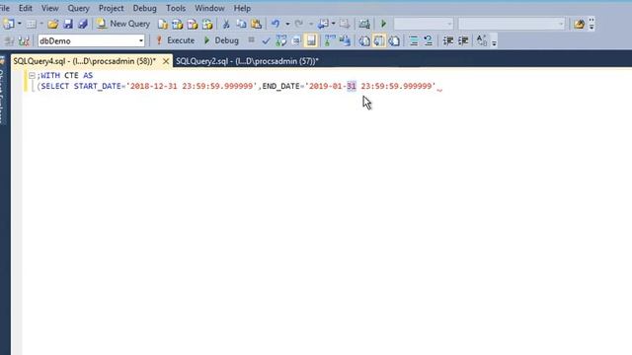Image resolution: width=632 pixels, height=355 pixels.
Task: Click the Copy icon
Action: 241,24
